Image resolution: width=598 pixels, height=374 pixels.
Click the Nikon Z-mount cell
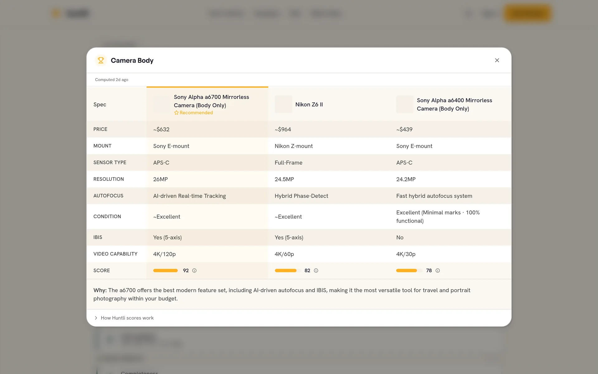click(x=329, y=146)
